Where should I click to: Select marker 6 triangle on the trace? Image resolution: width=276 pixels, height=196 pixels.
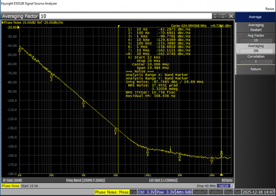(x=180, y=156)
